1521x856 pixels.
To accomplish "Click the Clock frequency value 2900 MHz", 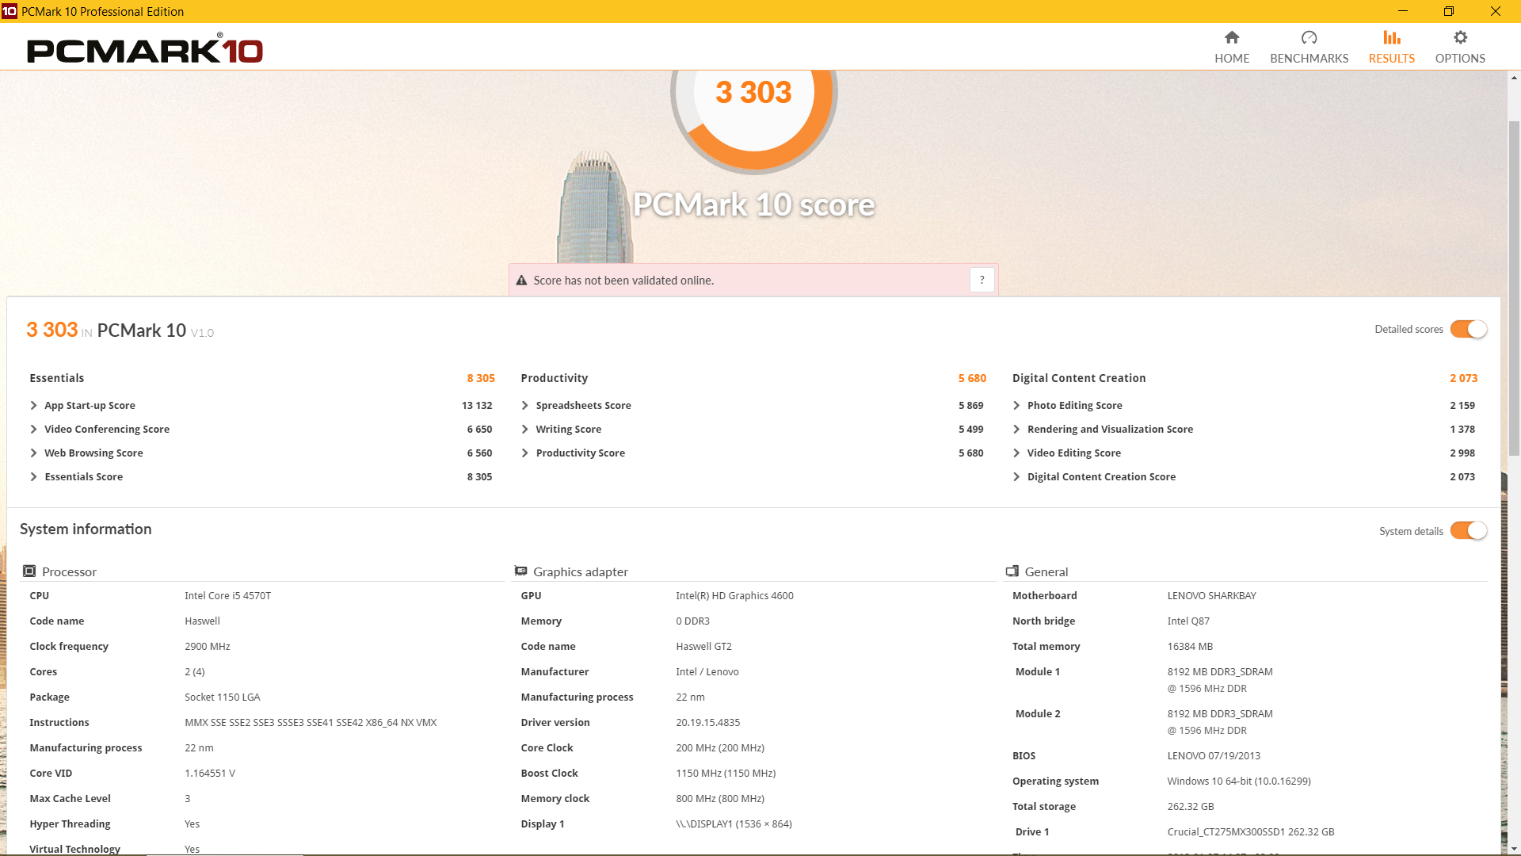I will point(208,646).
